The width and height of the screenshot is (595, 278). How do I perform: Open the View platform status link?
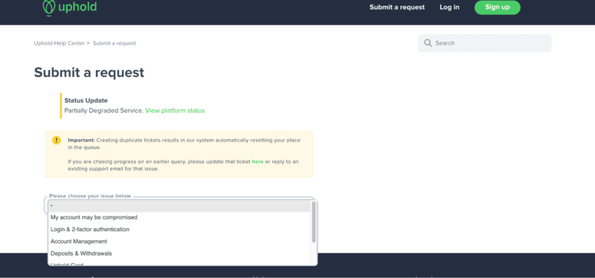[175, 111]
